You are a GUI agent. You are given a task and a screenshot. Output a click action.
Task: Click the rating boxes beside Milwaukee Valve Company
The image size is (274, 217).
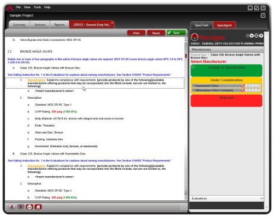(253, 90)
